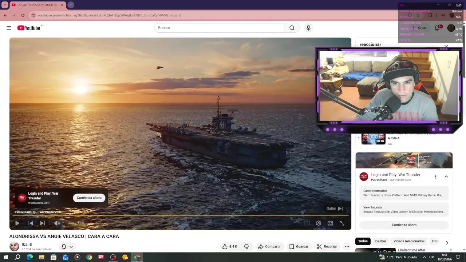Open warthunder.com link under Patrocinado
The height and width of the screenshot is (262, 466).
pos(50,212)
